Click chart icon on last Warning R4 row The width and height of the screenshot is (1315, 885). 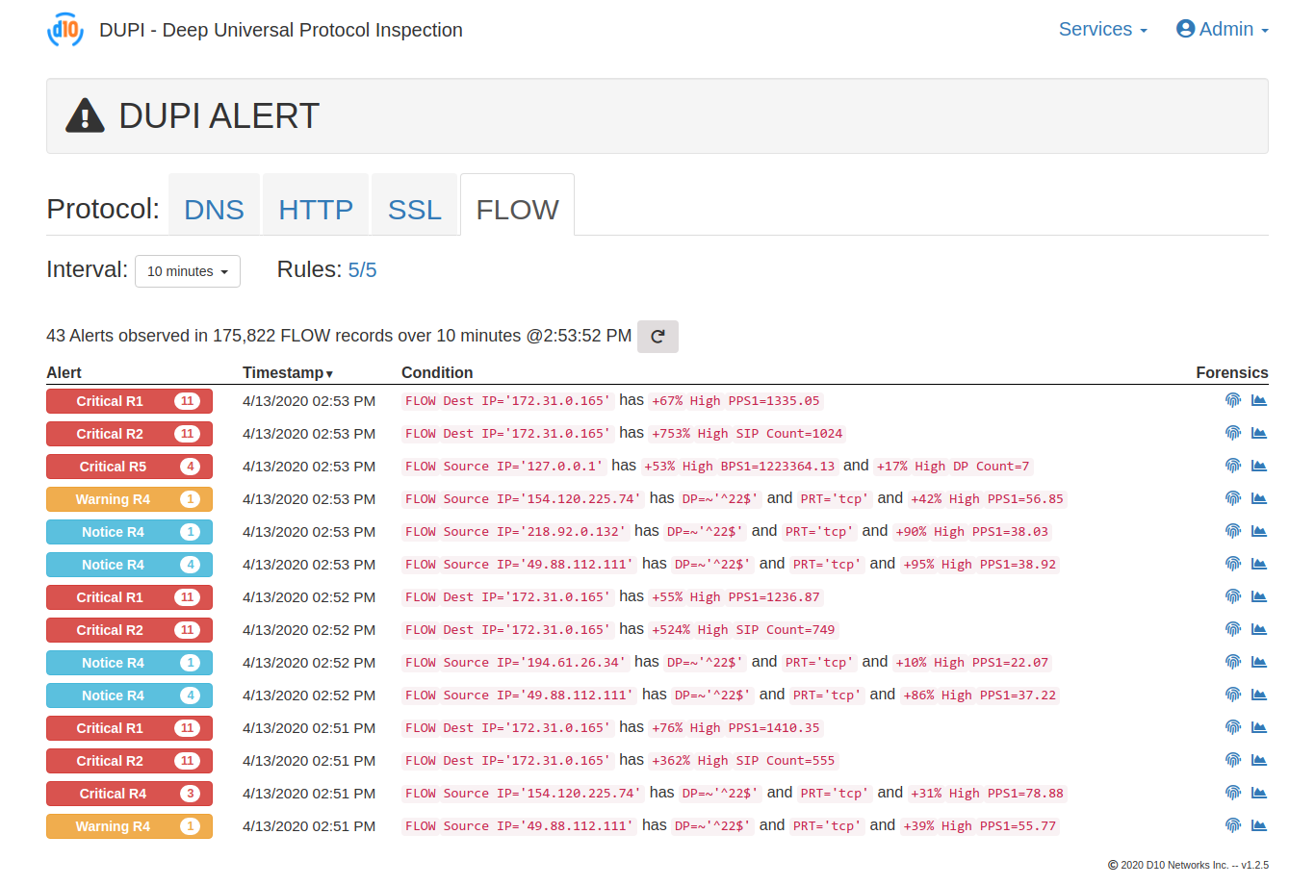1258,825
